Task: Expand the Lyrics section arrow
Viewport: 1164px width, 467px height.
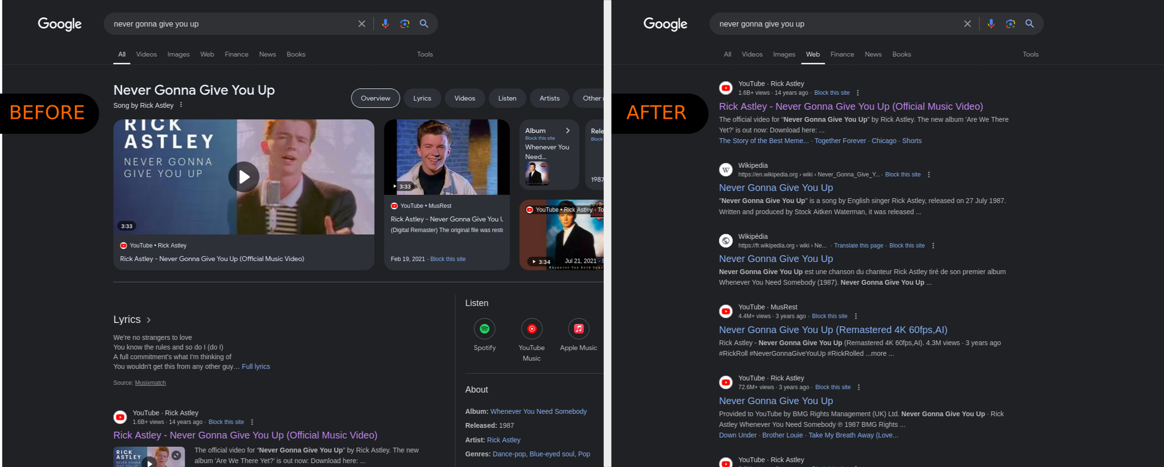Action: click(149, 320)
